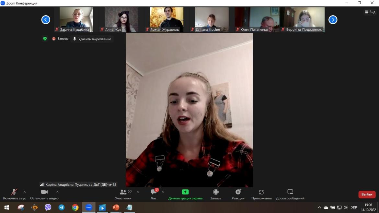The width and height of the screenshot is (379, 213).
Task: Unmute microphone with Включить звук
Action: click(x=14, y=194)
